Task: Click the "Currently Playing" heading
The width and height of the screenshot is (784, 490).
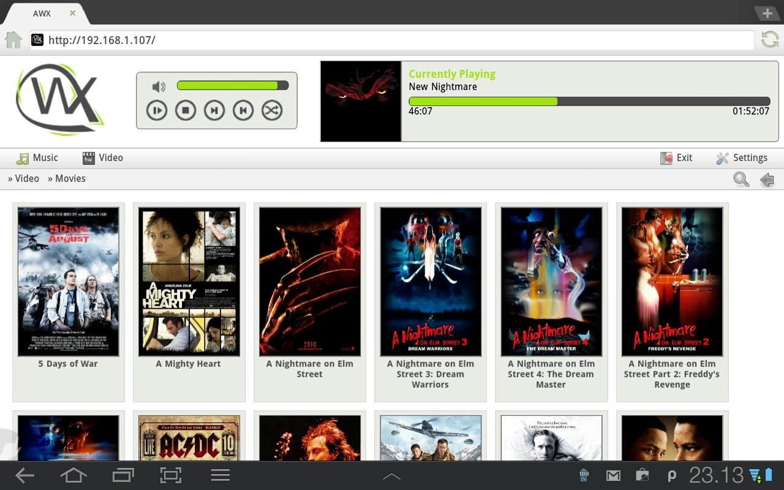Action: pyautogui.click(x=452, y=74)
